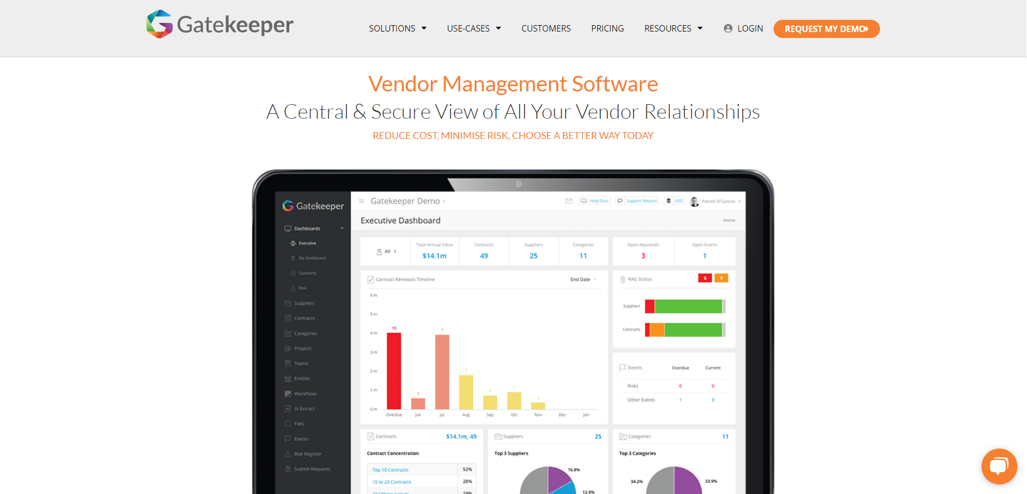The width and height of the screenshot is (1027, 494).
Task: Open the PRICING page
Action: tap(607, 28)
